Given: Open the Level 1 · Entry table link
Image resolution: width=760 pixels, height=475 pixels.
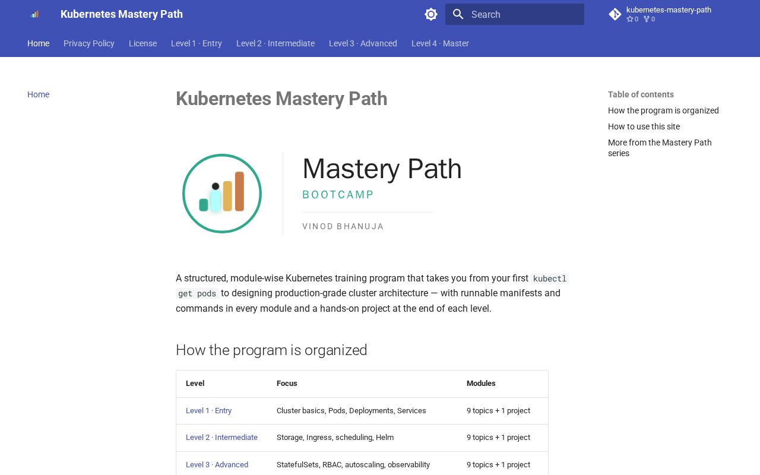Looking at the screenshot, I should pos(208,411).
